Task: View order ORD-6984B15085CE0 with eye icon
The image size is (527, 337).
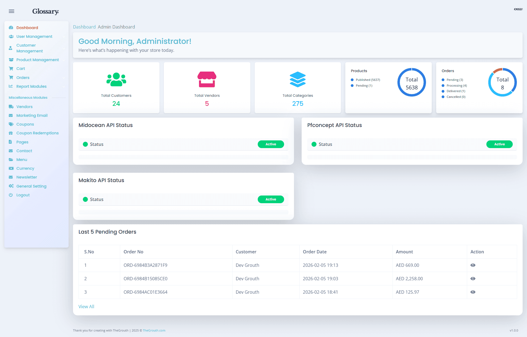Action: click(473, 279)
